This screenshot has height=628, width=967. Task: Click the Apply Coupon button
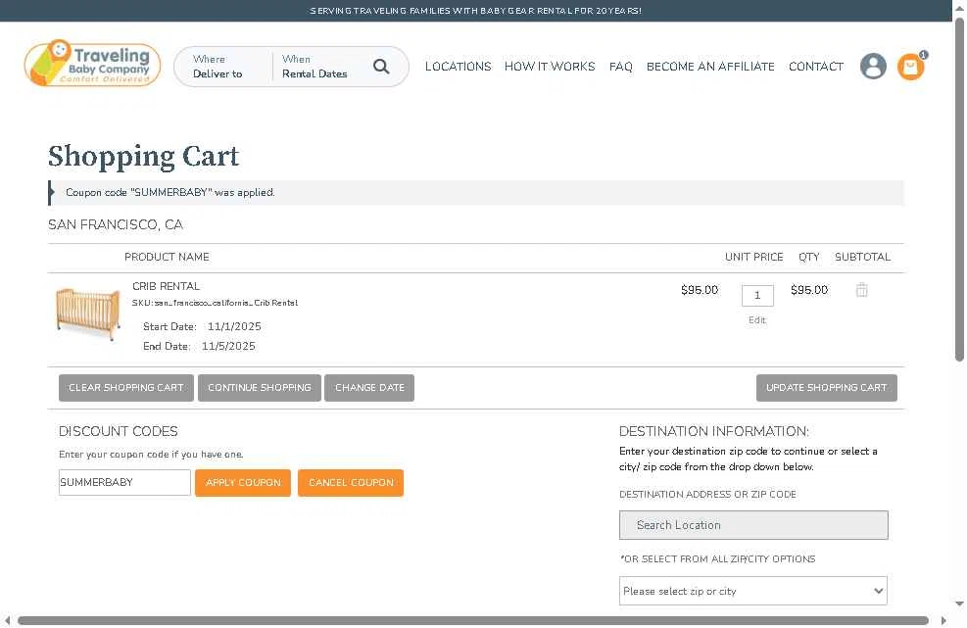click(243, 482)
